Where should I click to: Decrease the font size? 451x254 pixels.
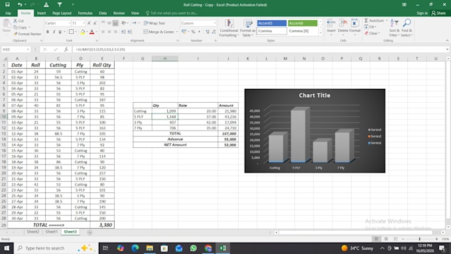click(x=95, y=23)
